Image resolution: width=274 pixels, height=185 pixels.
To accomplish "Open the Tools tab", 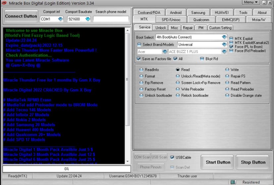I will [x=243, y=13].
